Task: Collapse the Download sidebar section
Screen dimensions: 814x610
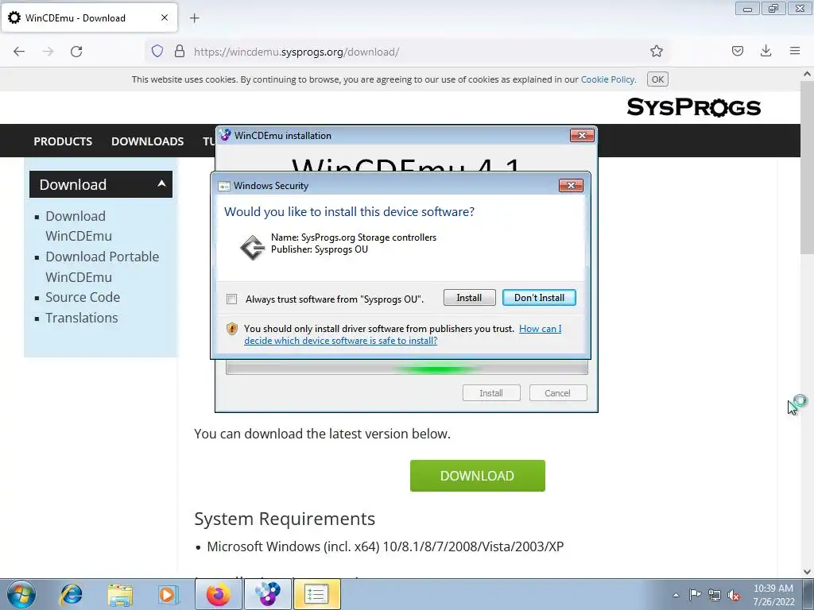Action: 101,184
